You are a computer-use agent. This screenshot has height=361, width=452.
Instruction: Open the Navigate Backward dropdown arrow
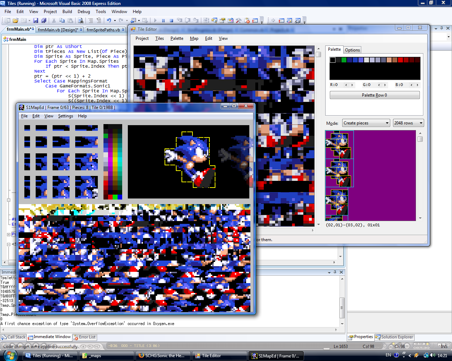pos(139,20)
